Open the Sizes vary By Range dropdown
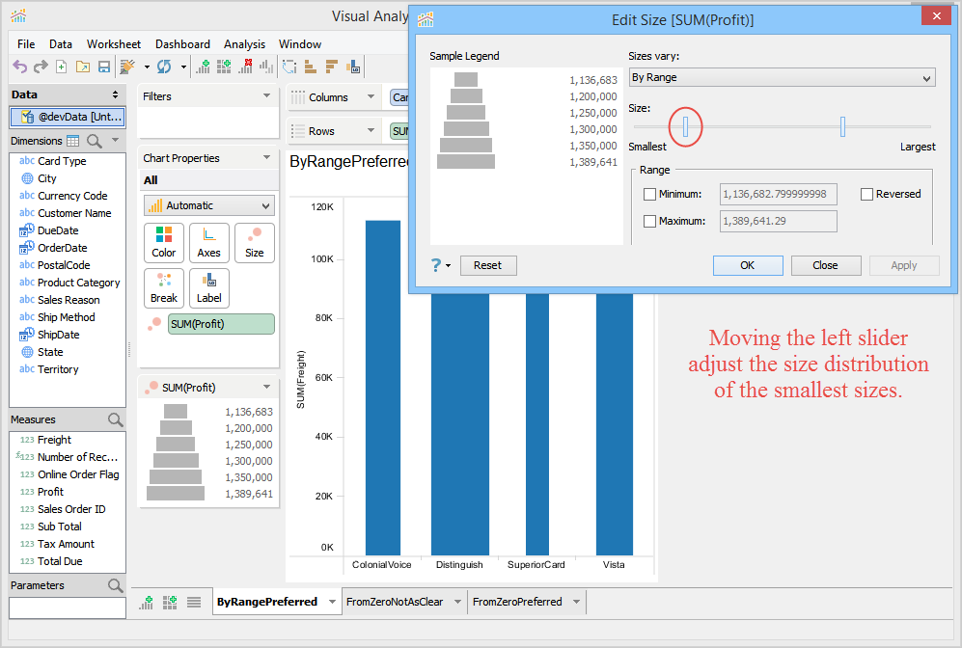Image resolution: width=962 pixels, height=648 pixels. [x=782, y=77]
